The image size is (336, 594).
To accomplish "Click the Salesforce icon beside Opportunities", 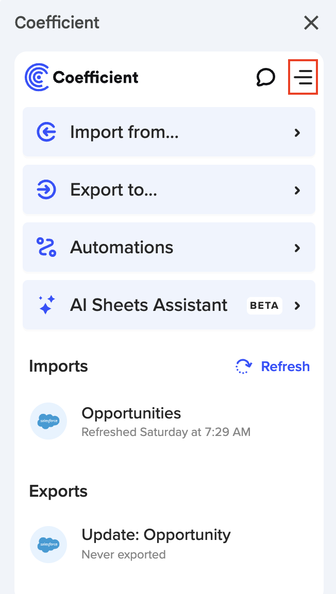I will click(48, 421).
